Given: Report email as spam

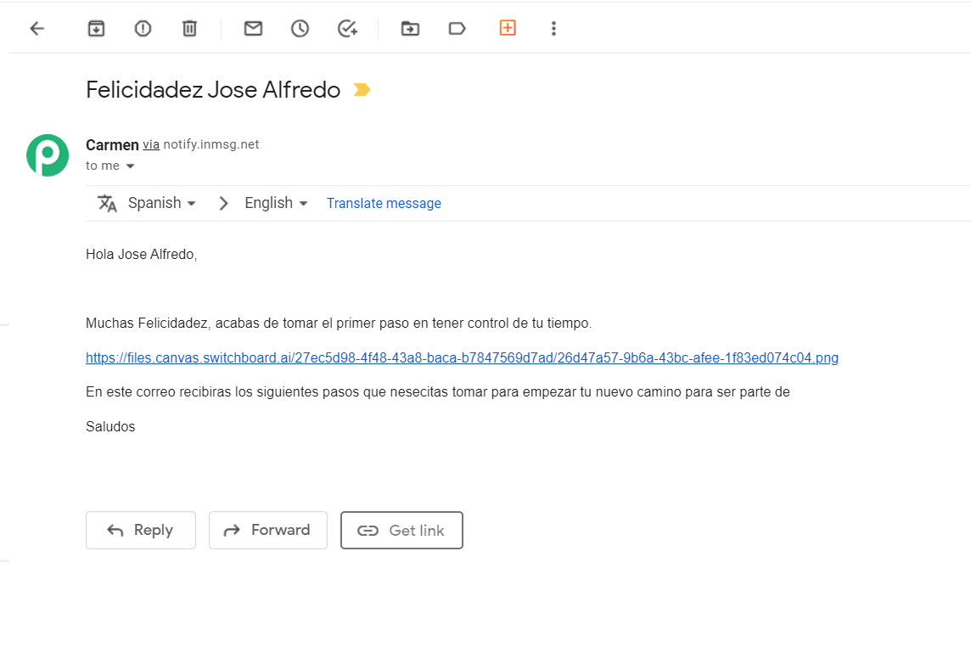Looking at the screenshot, I should click(143, 29).
